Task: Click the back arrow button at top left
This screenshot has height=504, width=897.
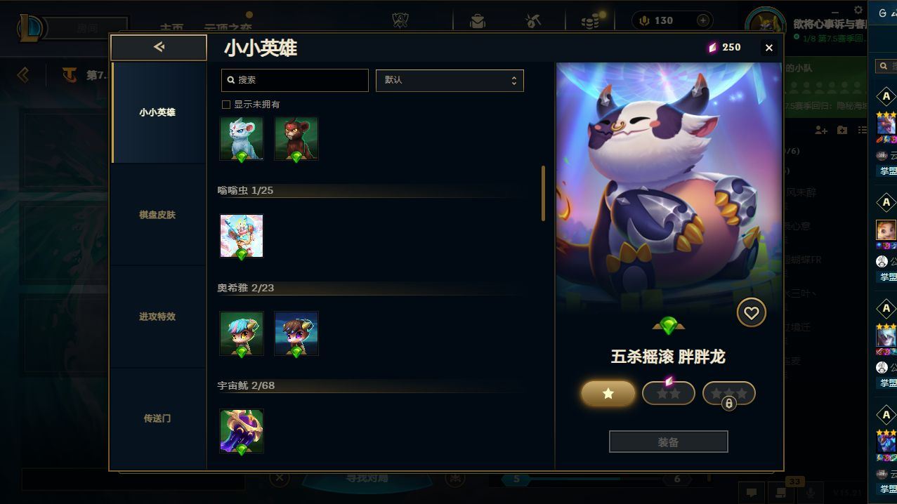Action: (159, 47)
